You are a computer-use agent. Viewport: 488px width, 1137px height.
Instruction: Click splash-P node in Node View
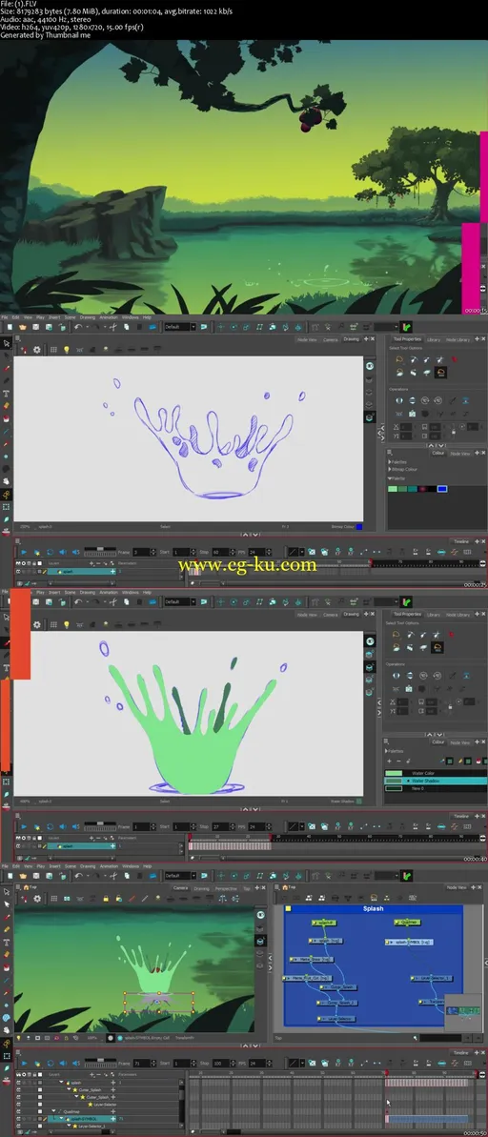pyautogui.click(x=323, y=924)
